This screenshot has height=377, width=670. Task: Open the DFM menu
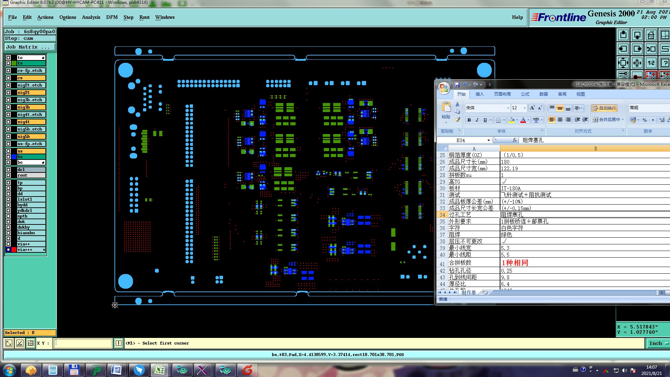112,17
